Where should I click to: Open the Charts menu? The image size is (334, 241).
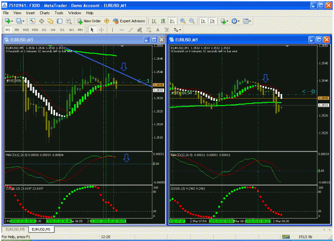point(45,13)
